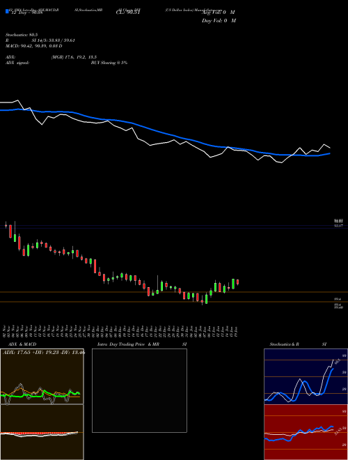Click the 'Stochastics: 89.5' readout
Viewport: 348px width, 460px height.
click(x=20, y=35)
